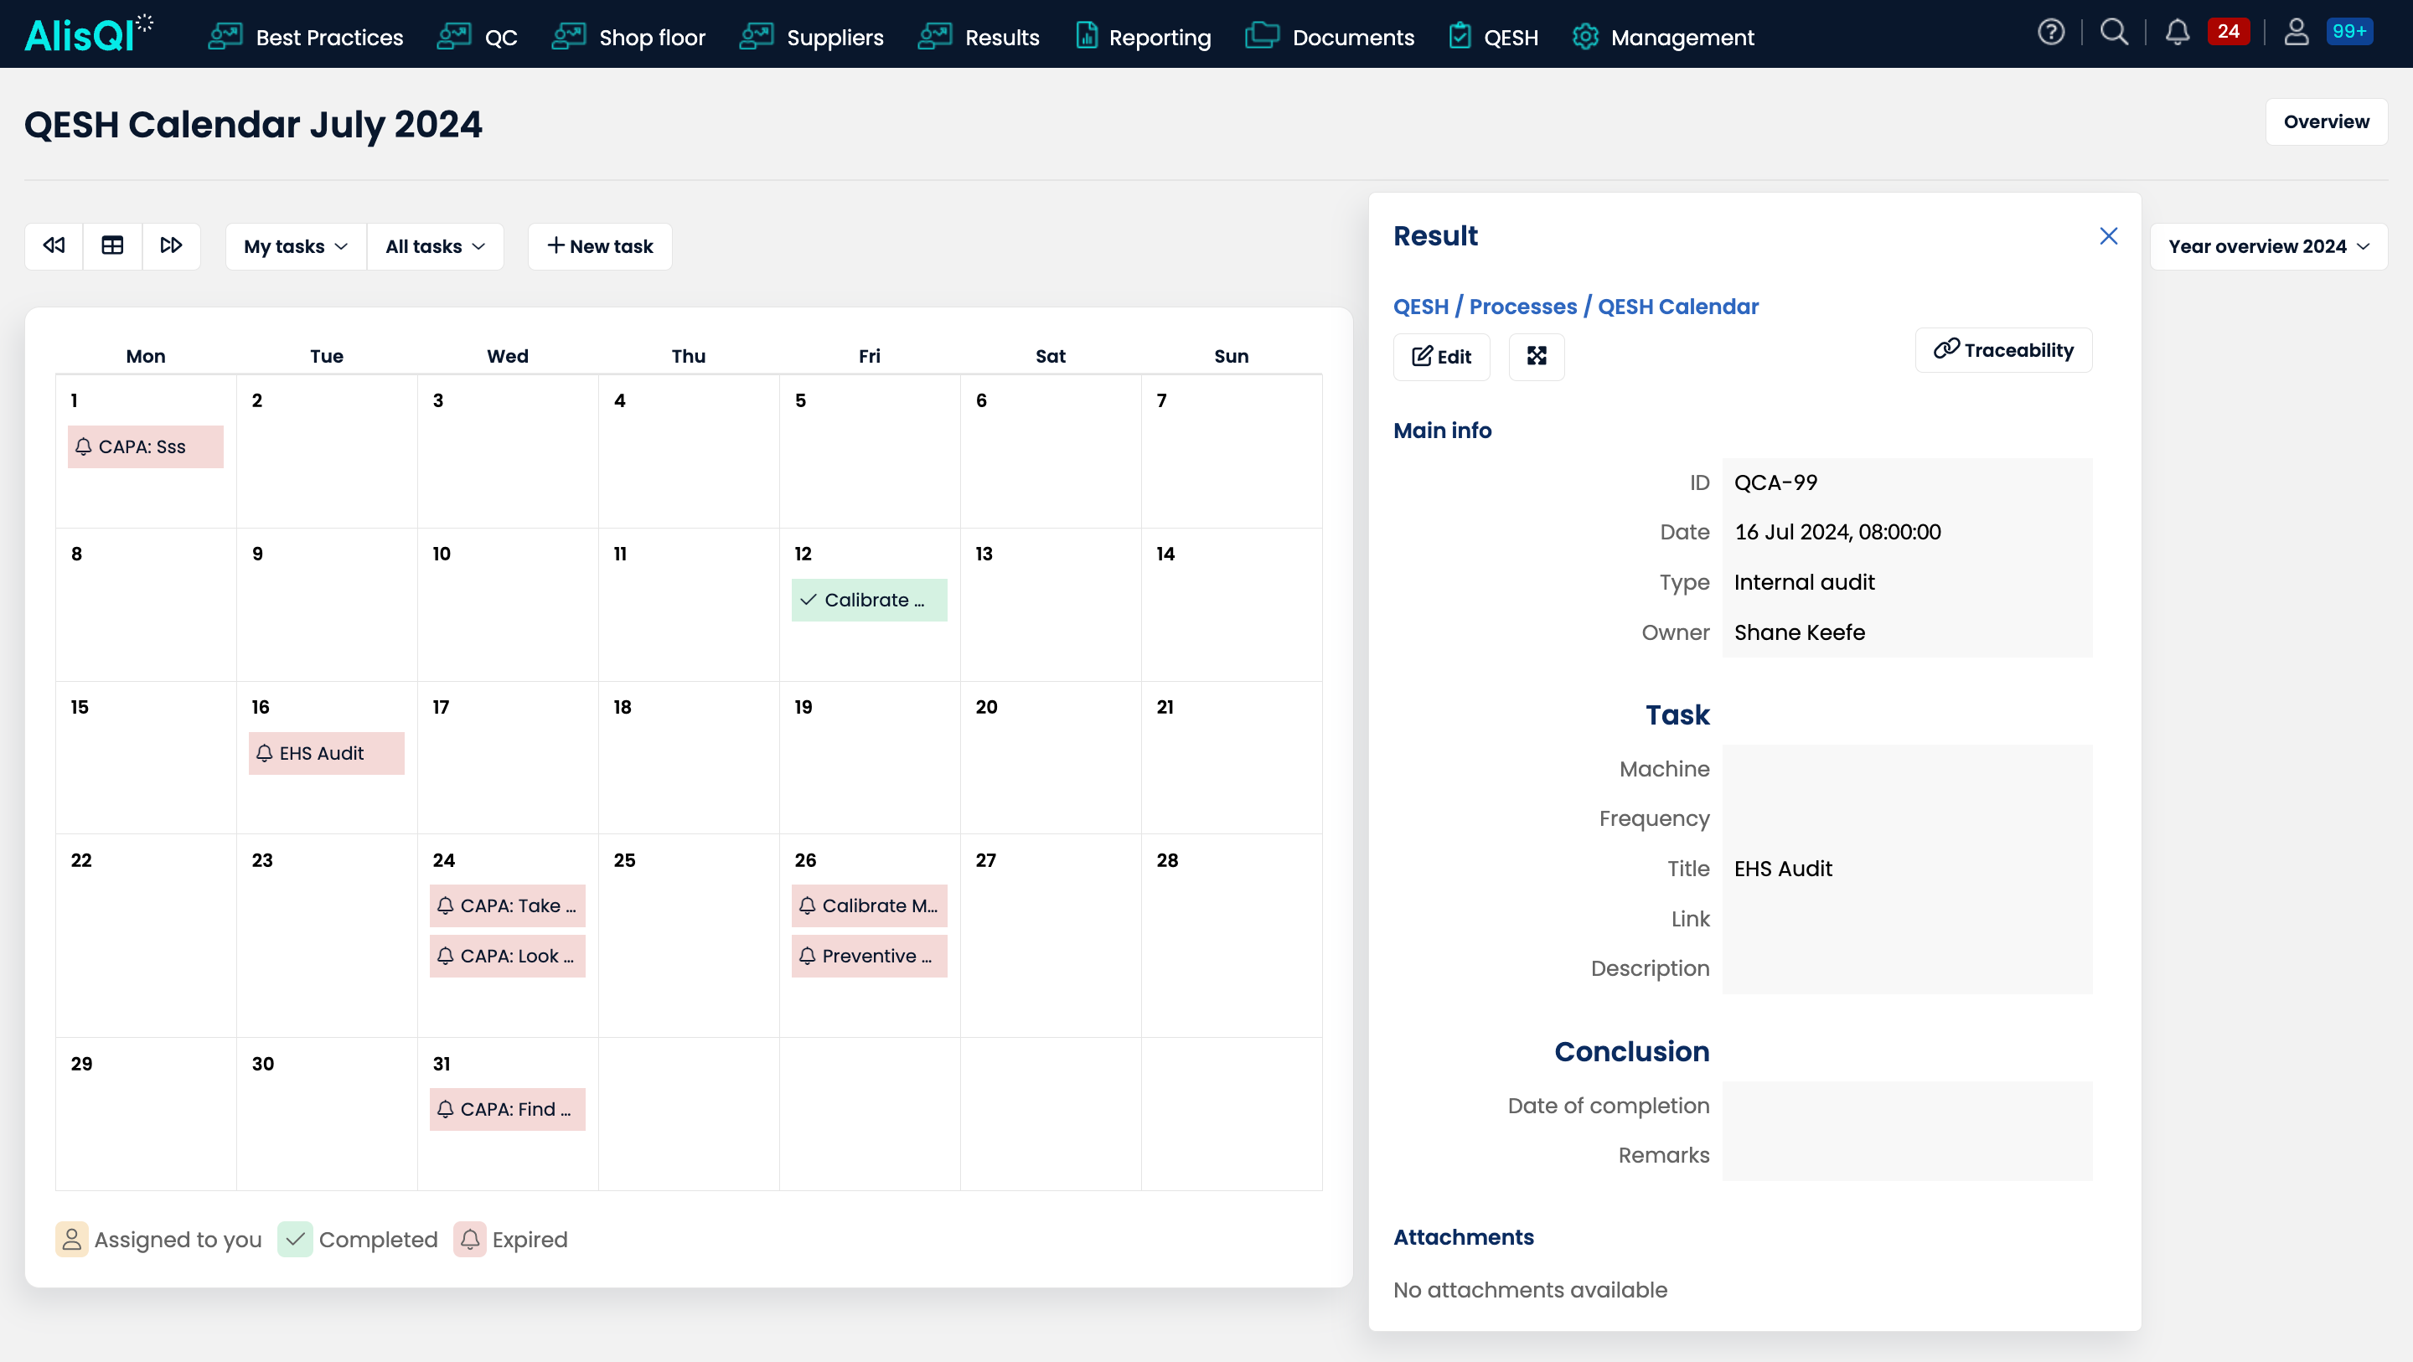
Task: Open Best Practices menu
Action: [x=305, y=38]
